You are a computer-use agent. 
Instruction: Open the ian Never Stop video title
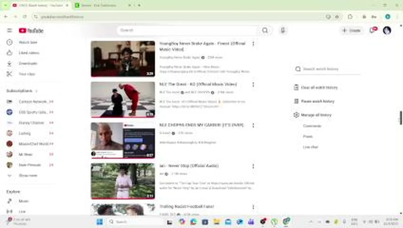pyautogui.click(x=189, y=166)
